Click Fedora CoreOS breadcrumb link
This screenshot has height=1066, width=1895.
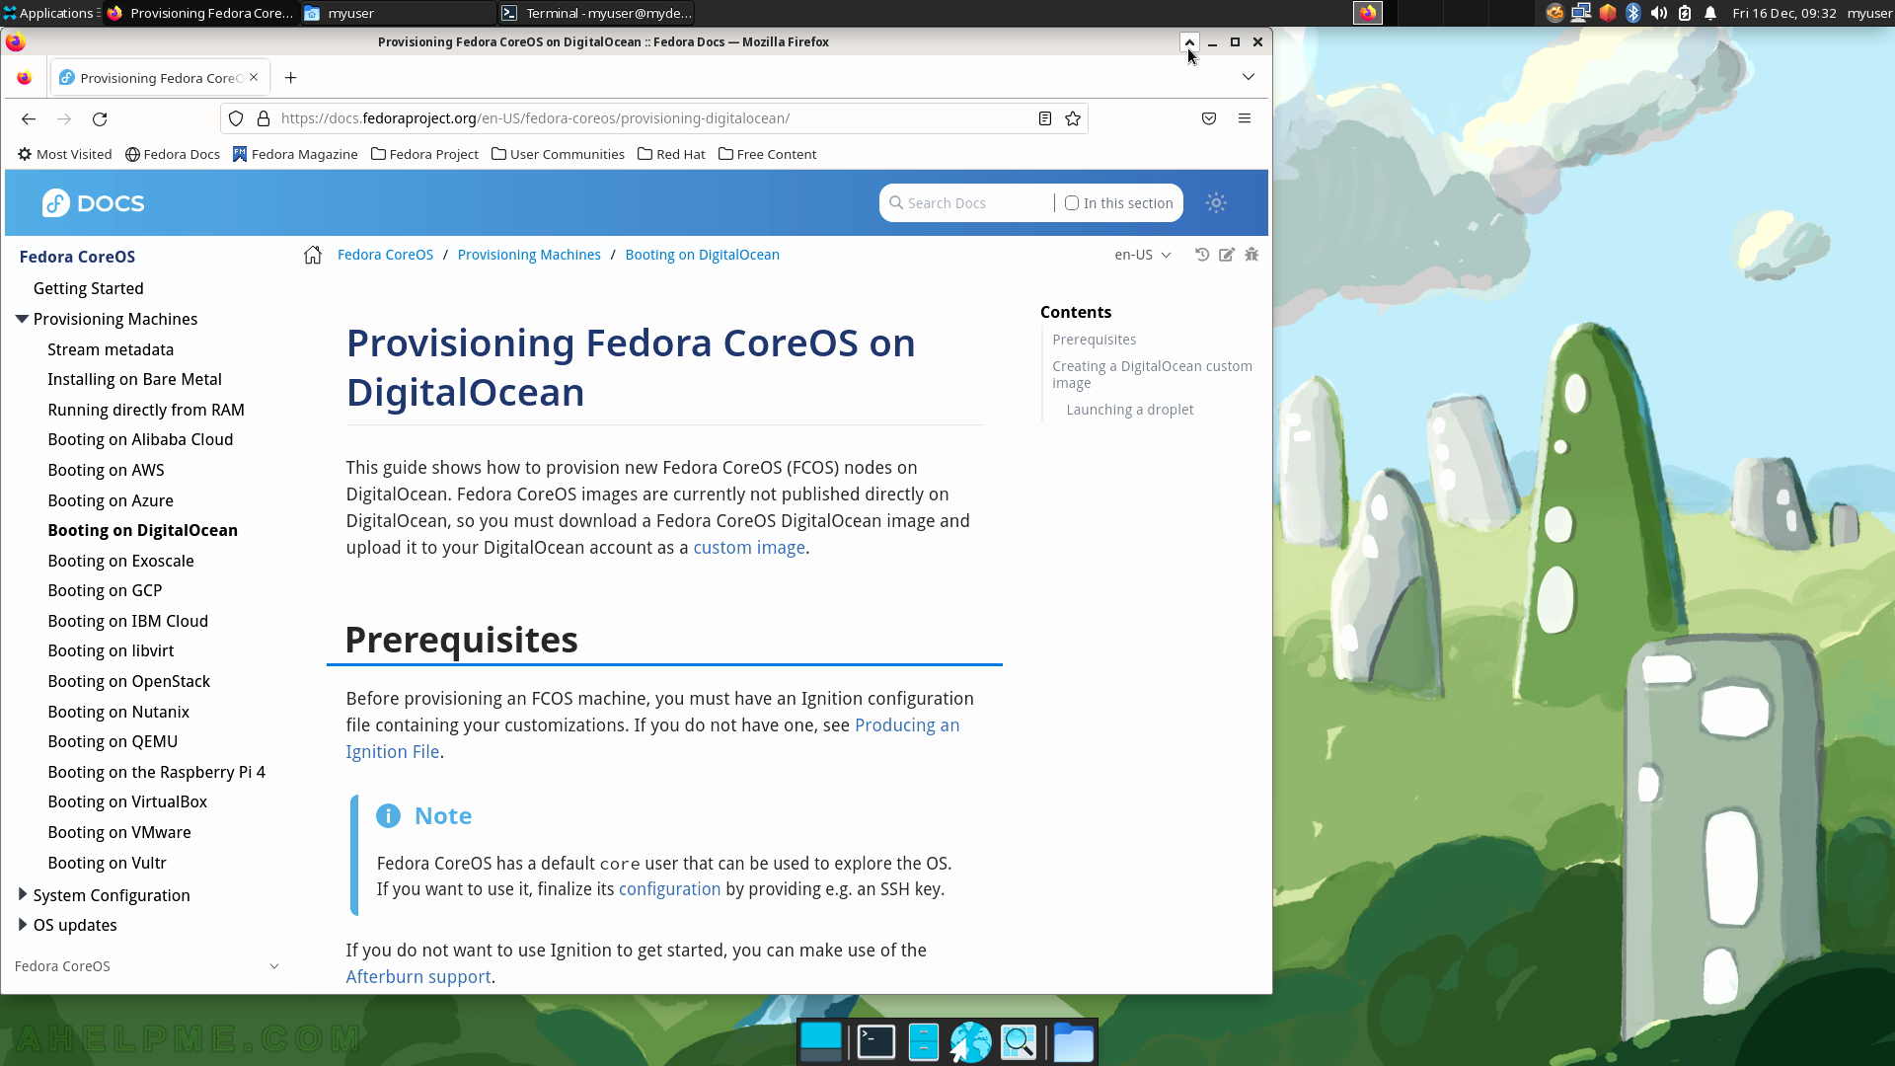coord(385,255)
